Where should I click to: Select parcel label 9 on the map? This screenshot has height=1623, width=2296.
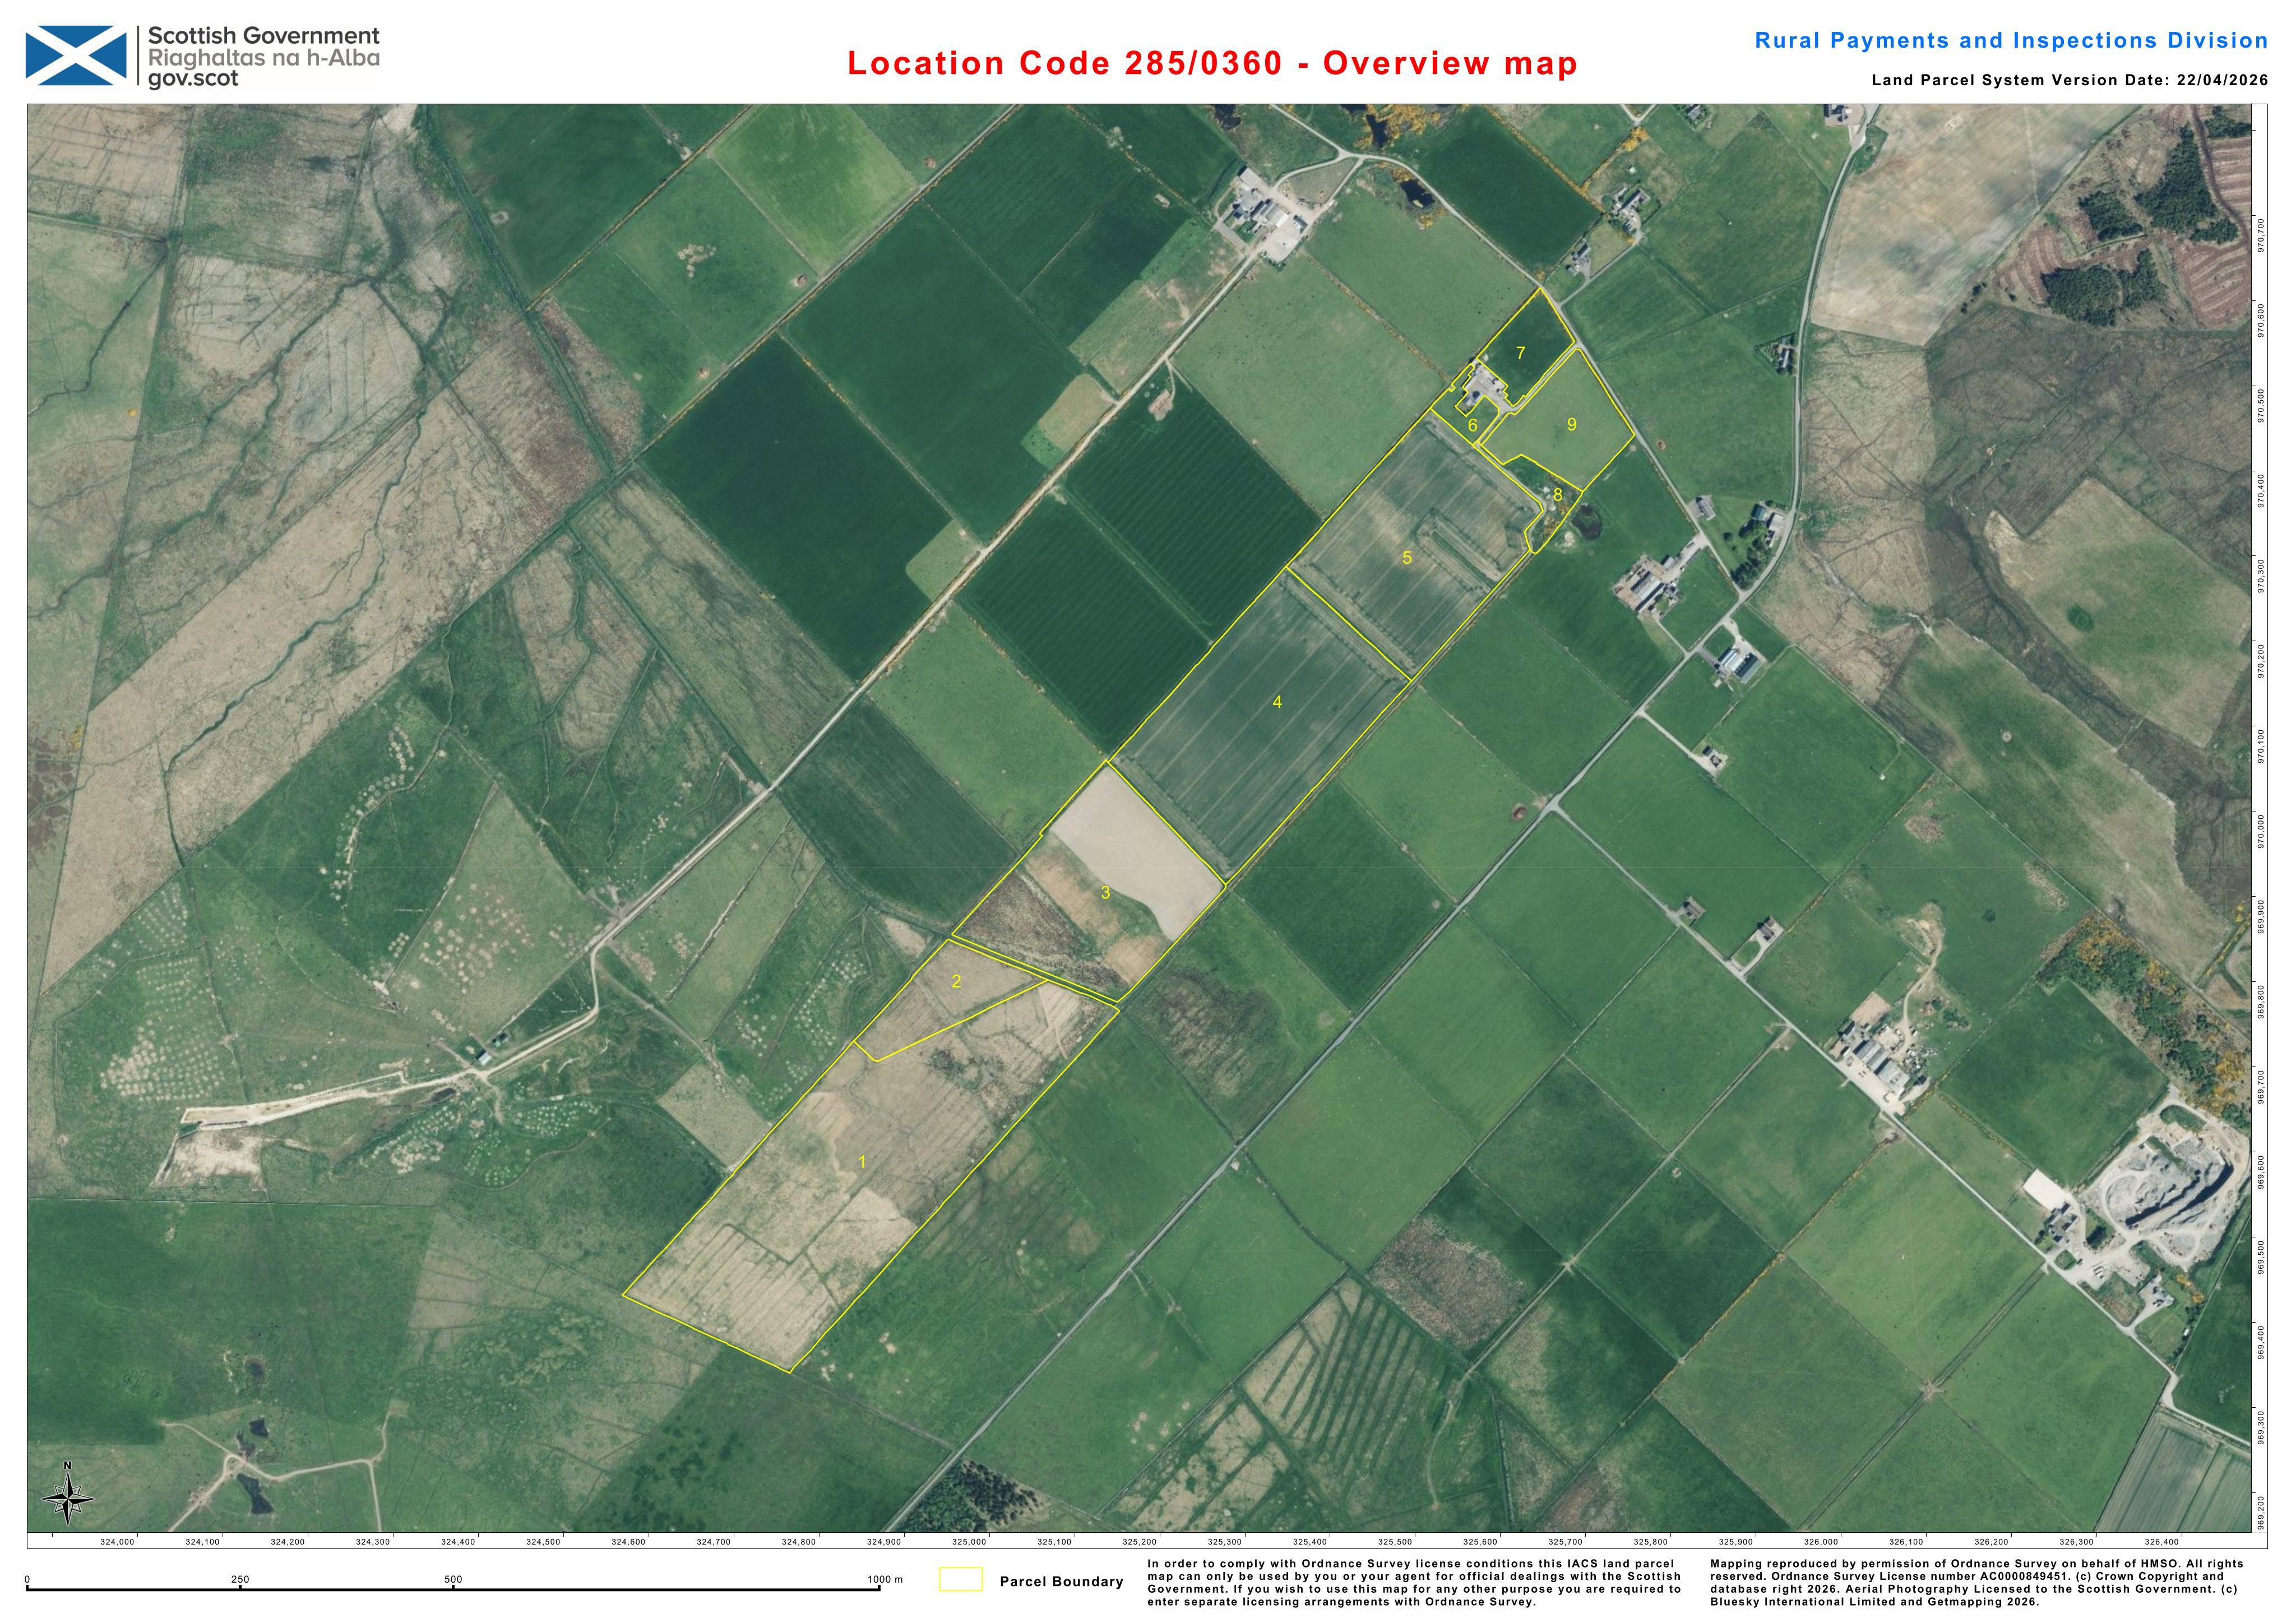(x=1572, y=425)
